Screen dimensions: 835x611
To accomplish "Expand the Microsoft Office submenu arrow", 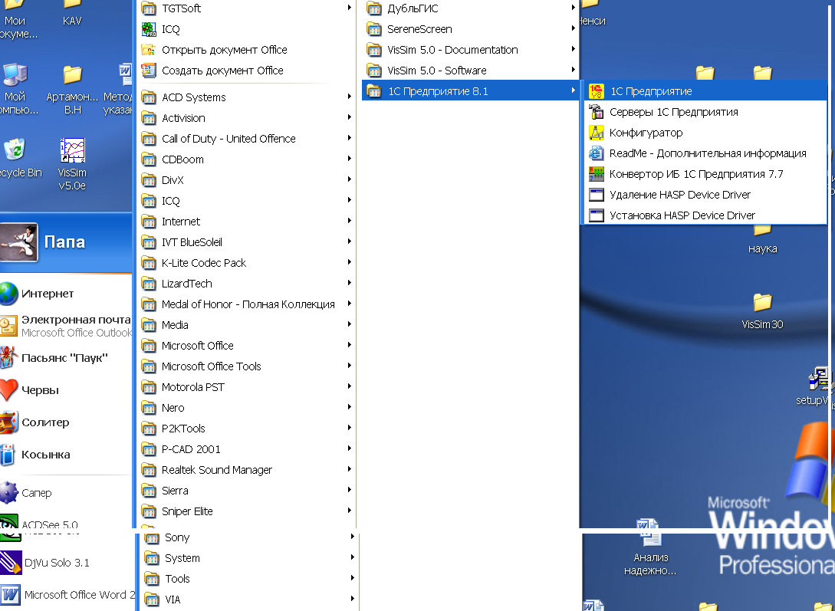I will [x=350, y=346].
